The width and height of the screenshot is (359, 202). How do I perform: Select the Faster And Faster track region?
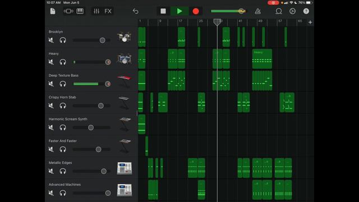(x=147, y=146)
